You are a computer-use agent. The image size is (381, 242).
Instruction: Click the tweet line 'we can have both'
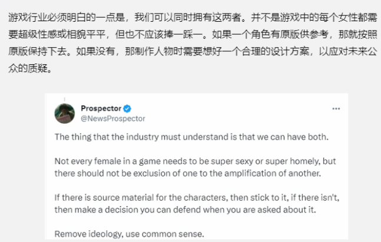(191, 137)
